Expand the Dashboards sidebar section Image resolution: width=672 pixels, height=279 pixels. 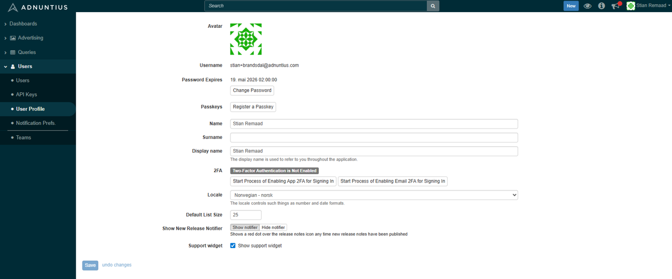pos(23,24)
